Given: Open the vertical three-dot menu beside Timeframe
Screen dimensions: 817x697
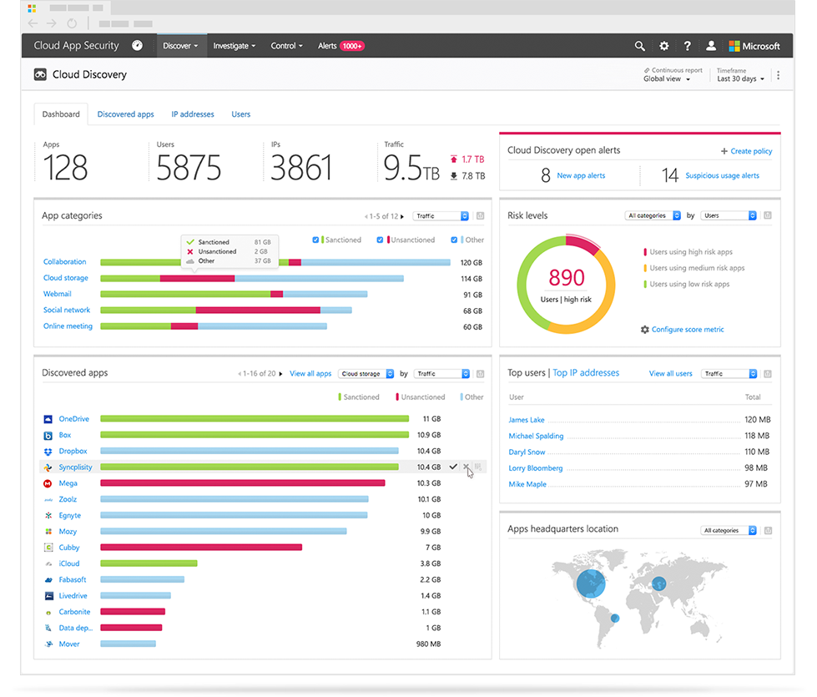Looking at the screenshot, I should coord(778,75).
